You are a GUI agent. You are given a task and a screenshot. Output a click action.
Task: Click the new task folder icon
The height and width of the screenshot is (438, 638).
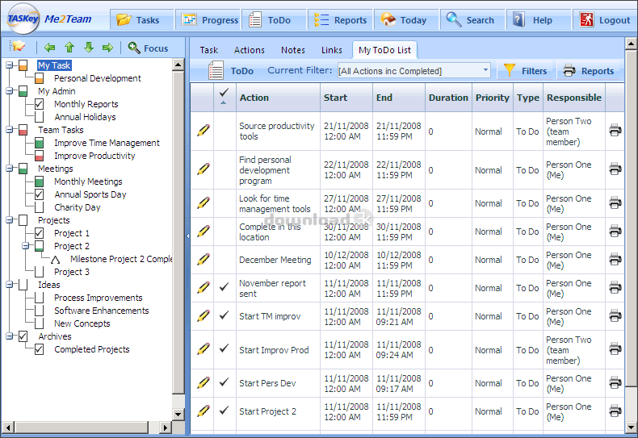click(19, 48)
